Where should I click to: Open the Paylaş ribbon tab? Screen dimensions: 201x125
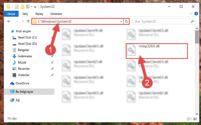tap(39, 14)
